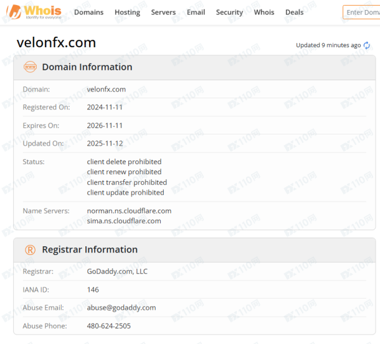Refresh the whois record with blue arrow icon

[x=367, y=45]
